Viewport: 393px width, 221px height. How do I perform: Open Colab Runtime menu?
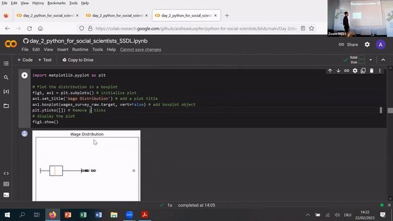[x=80, y=50]
